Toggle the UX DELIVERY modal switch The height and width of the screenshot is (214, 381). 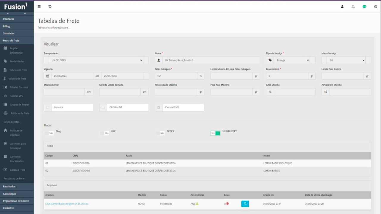(x=215, y=133)
